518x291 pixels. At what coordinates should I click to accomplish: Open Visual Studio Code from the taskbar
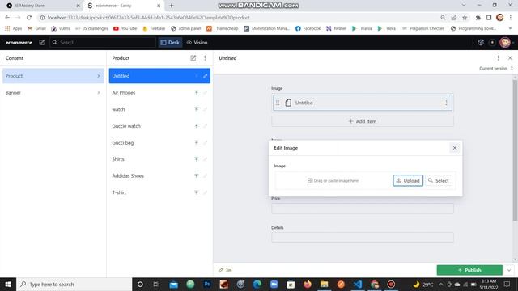point(358,284)
